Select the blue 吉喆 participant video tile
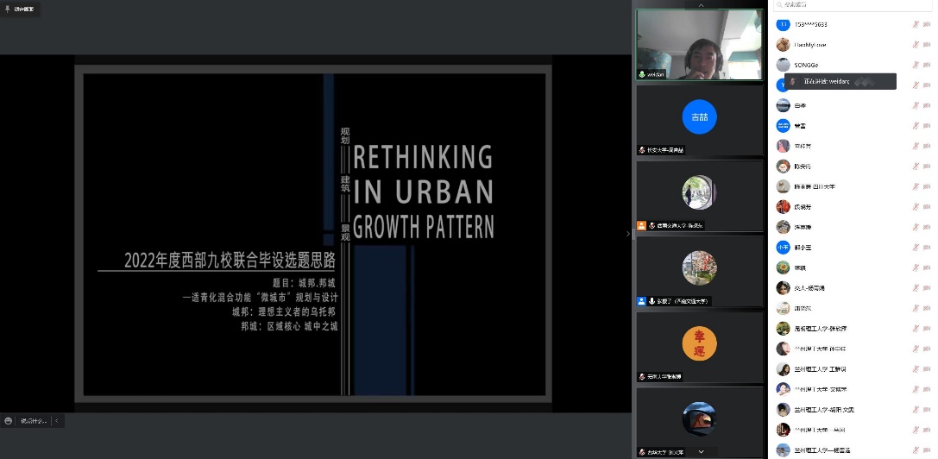 (699, 117)
